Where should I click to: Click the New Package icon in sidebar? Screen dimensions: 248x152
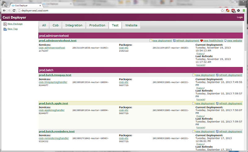[x=5, y=24]
